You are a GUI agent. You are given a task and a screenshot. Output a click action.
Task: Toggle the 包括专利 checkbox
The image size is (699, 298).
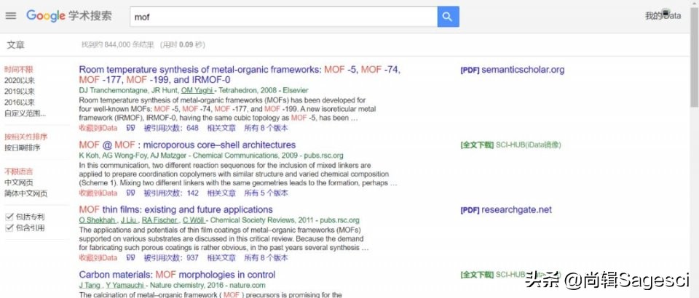click(9, 217)
